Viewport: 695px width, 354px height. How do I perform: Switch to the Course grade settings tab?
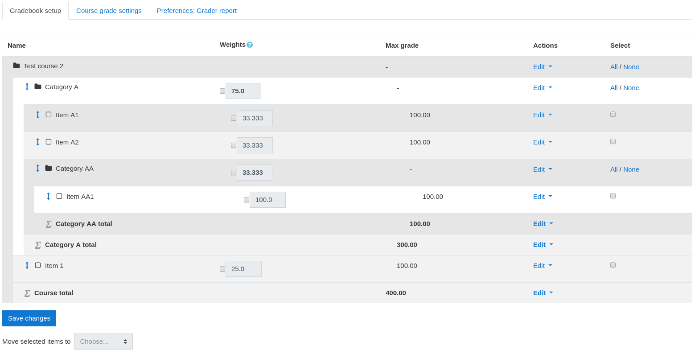point(109,11)
